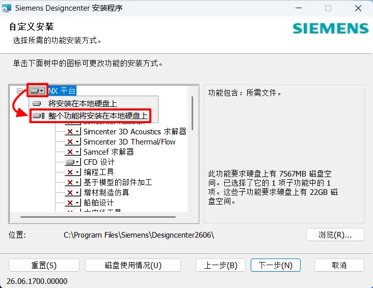Click the feature tree vertical scrollbar
The width and height of the screenshot is (373, 288).
click(x=192, y=113)
